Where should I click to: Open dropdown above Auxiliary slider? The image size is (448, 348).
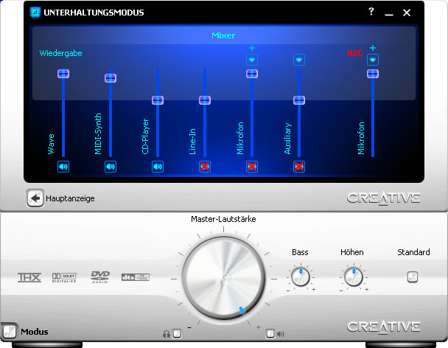(299, 60)
